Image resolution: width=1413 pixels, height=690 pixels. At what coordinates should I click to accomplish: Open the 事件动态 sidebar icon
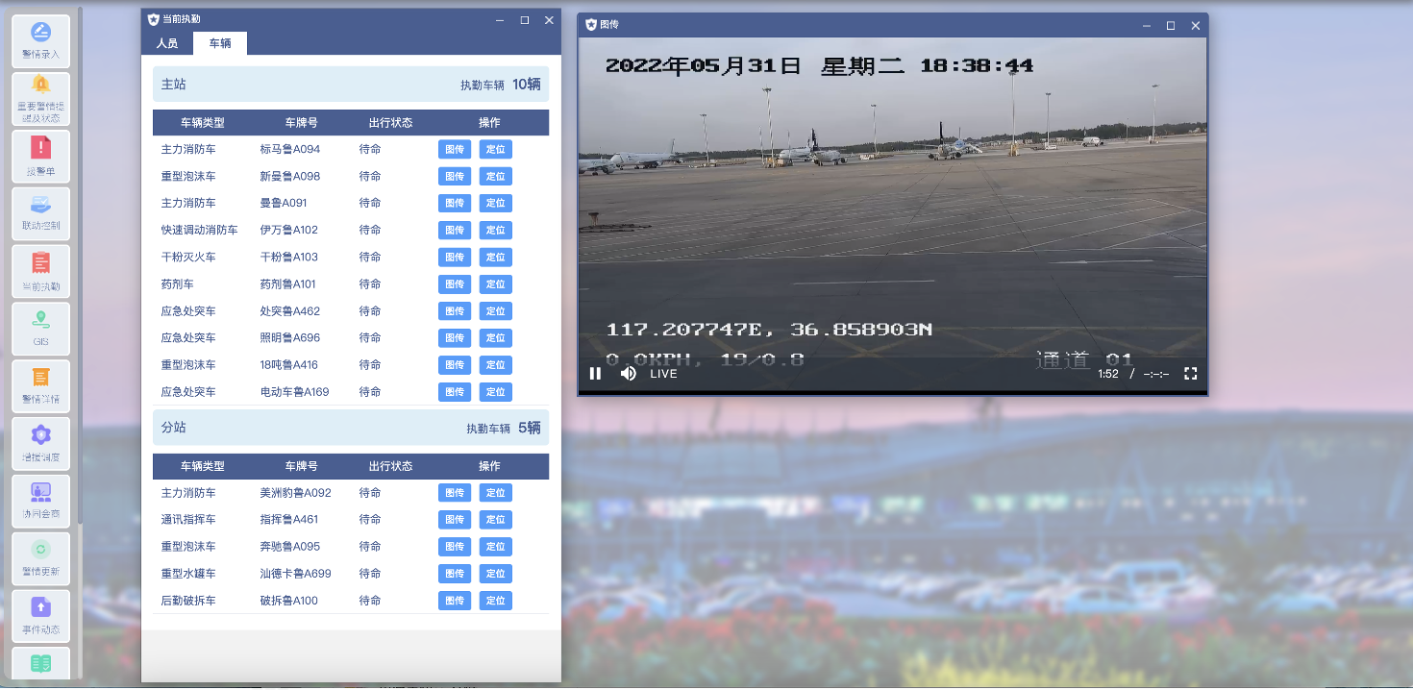[40, 616]
